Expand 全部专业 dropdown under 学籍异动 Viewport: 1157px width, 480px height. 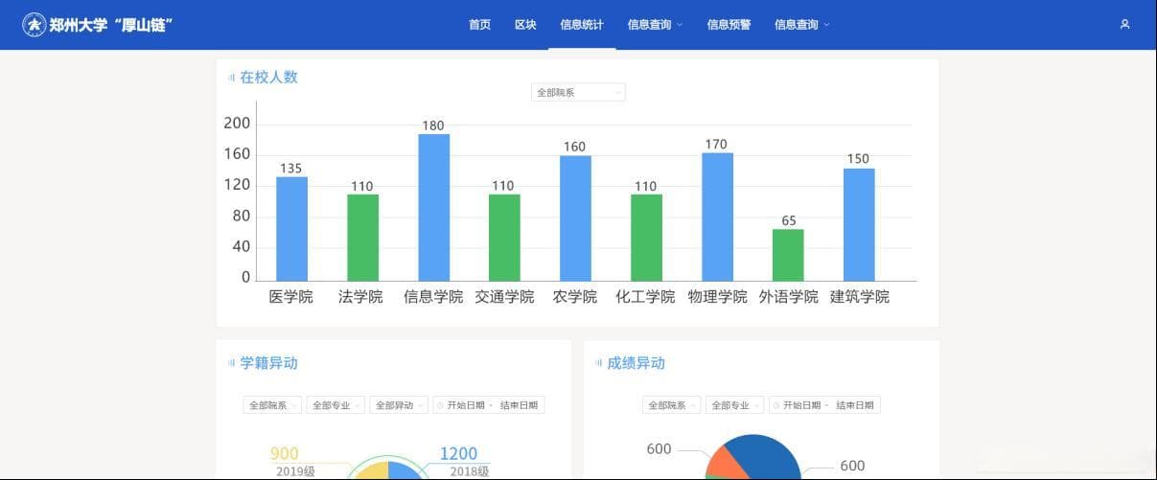coord(336,405)
